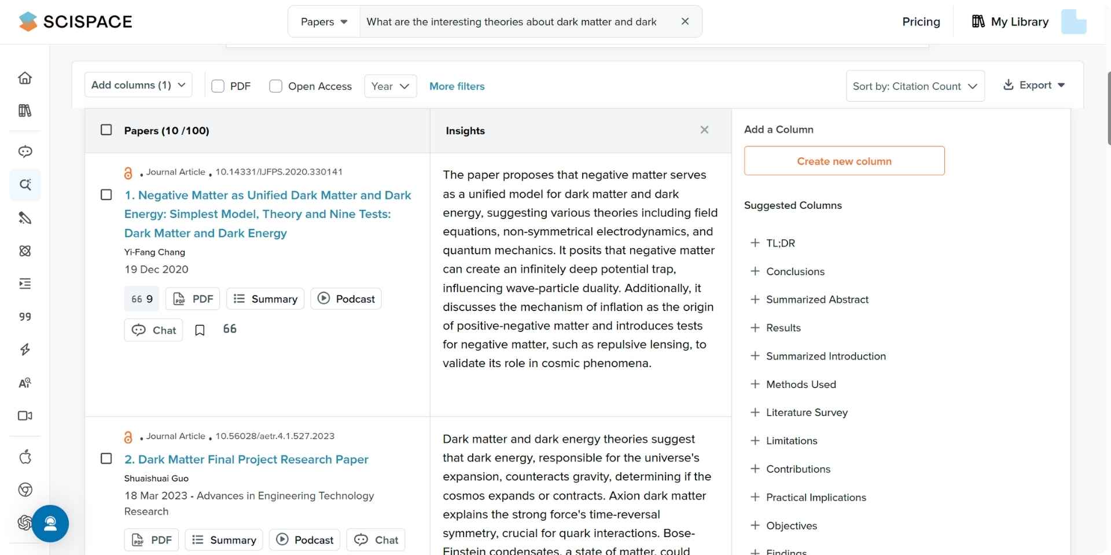Go to My Library
The width and height of the screenshot is (1111, 555).
[x=1010, y=22]
